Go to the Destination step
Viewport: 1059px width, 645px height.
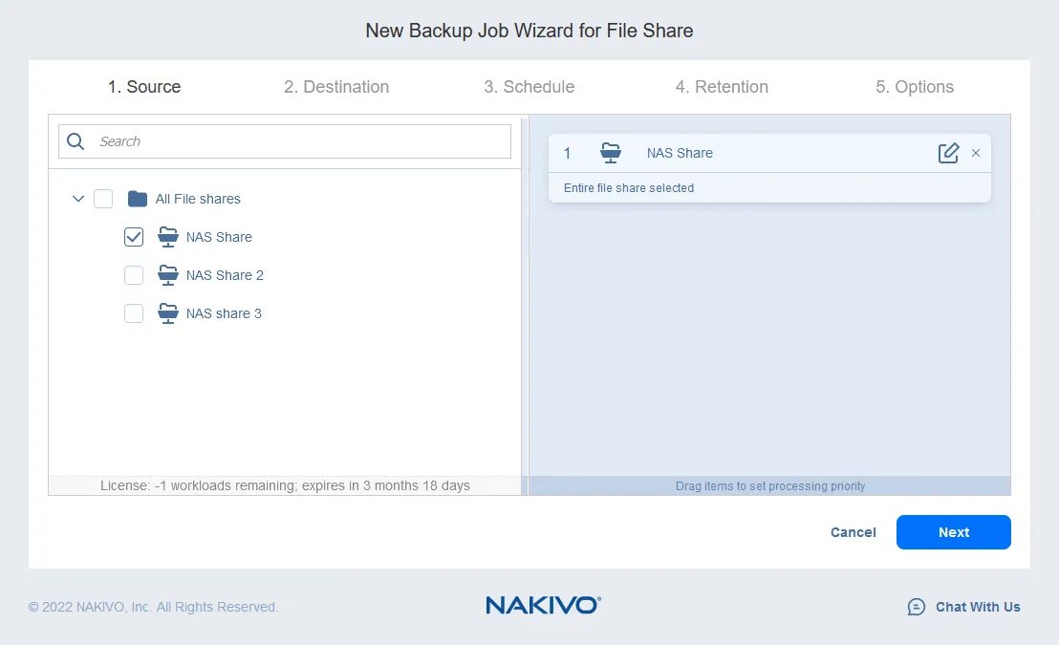(336, 87)
